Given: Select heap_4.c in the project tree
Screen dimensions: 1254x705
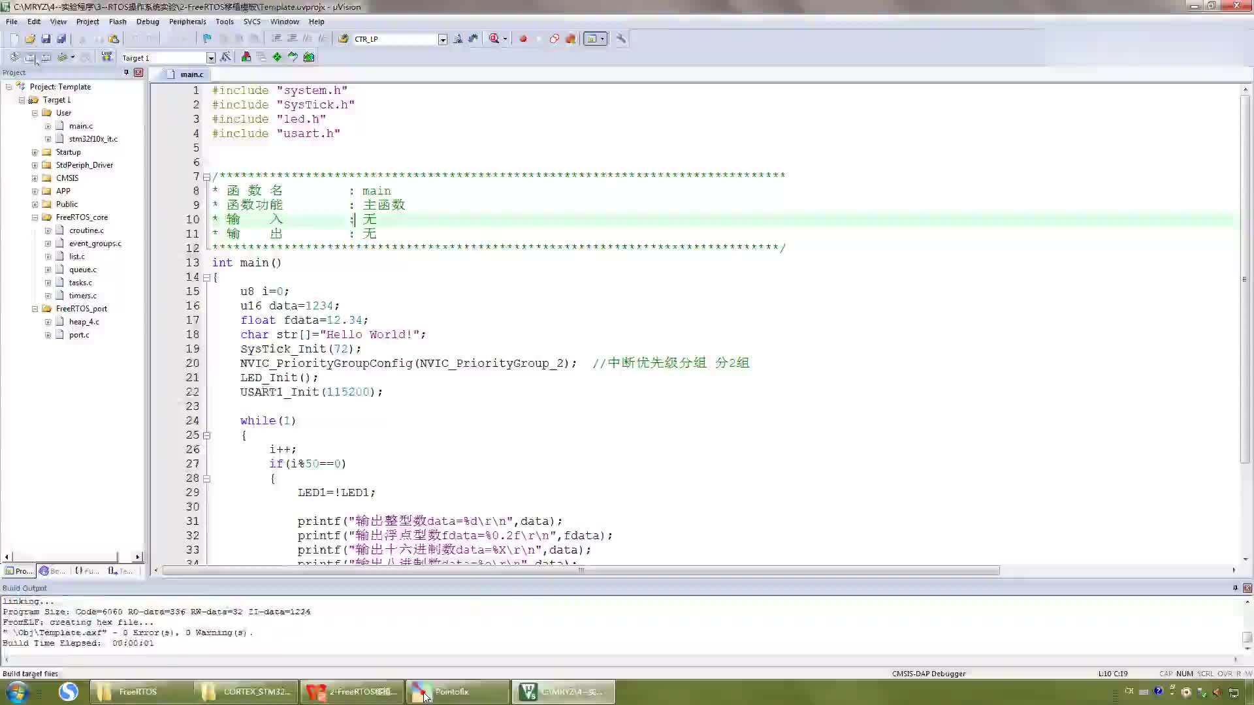Looking at the screenshot, I should coord(84,322).
